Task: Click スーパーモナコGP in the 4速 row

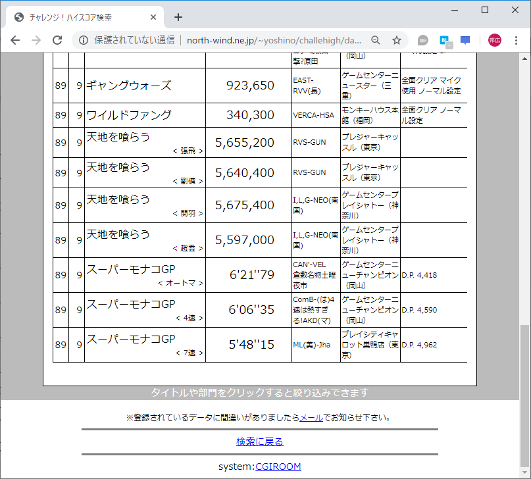Action: coord(131,304)
